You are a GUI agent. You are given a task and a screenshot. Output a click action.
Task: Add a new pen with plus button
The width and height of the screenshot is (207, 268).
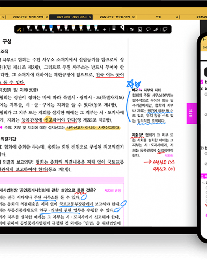(105, 30)
